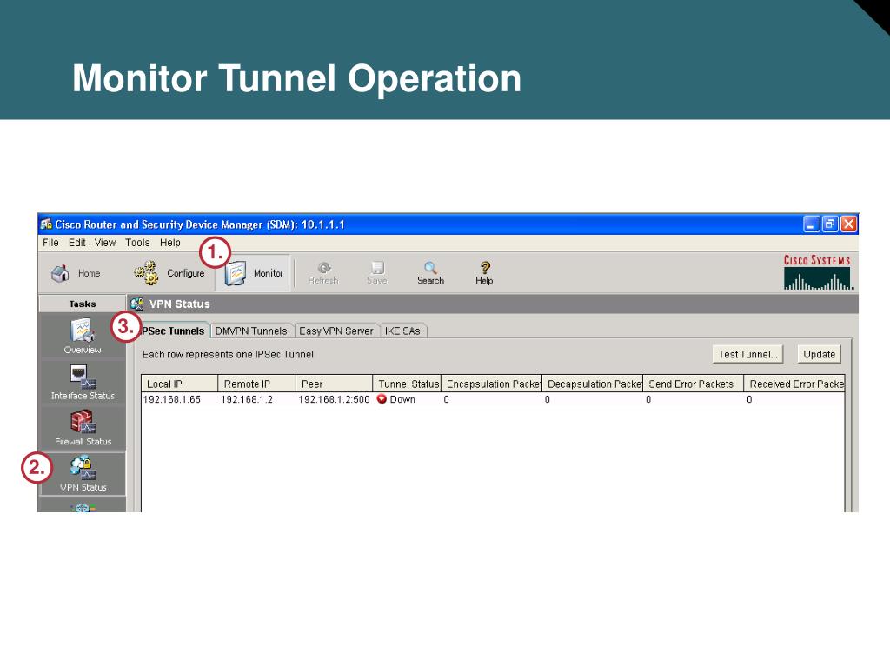Image resolution: width=890 pixels, height=668 pixels.
Task: Click the Received Error Packets column header
Action: (x=794, y=384)
